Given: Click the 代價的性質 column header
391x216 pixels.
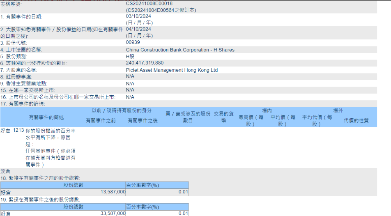Looking at the screenshot, I should click(356, 121).
